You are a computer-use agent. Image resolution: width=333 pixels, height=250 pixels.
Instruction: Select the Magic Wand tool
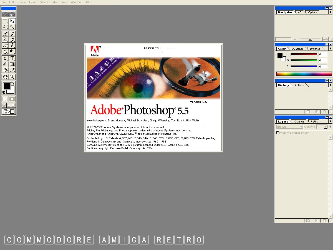tap(12, 27)
